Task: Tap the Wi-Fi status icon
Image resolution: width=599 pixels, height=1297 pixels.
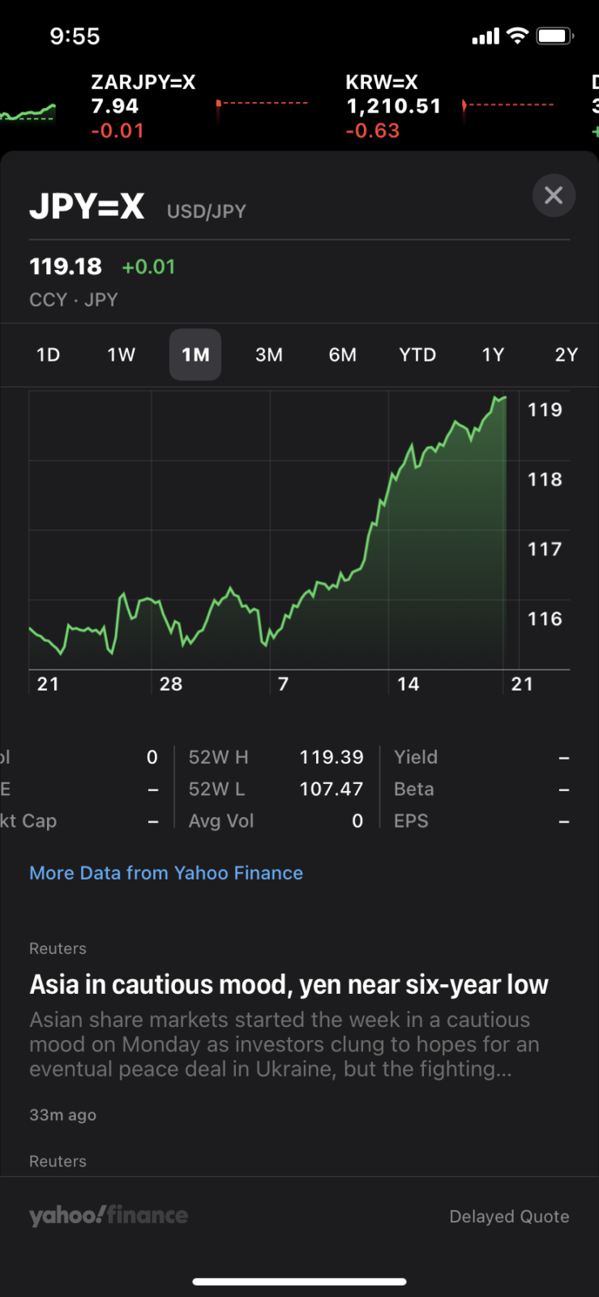Action: click(517, 36)
